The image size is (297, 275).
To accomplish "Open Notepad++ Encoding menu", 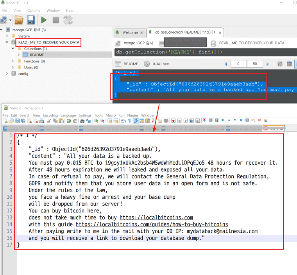I will pyautogui.click(x=50, y=115).
